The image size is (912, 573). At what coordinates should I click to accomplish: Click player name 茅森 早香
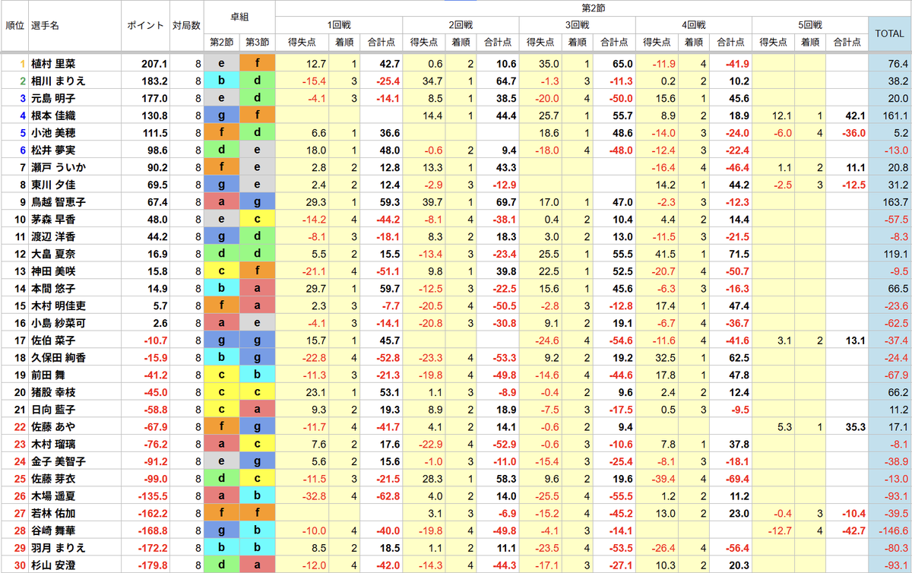[x=53, y=219]
